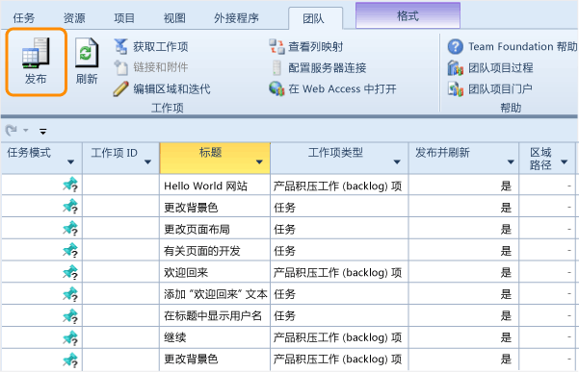Click pin icon in 添加 "欢迎回来" 文本 row
Image resolution: width=579 pixels, height=372 pixels.
point(70,293)
